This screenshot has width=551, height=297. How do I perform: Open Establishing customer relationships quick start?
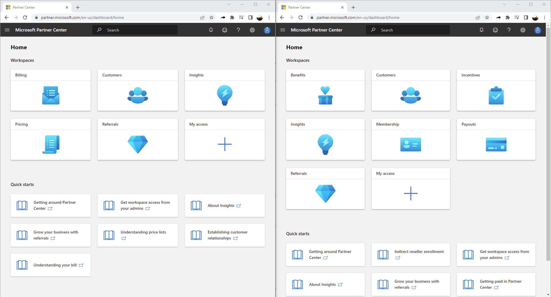pyautogui.click(x=225, y=235)
